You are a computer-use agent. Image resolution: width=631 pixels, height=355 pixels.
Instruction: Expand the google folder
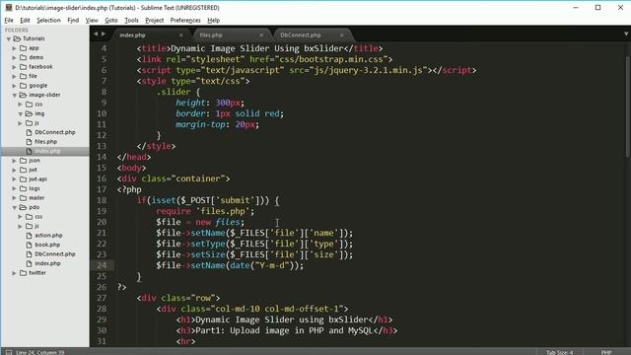coord(15,86)
